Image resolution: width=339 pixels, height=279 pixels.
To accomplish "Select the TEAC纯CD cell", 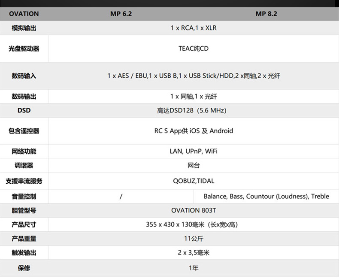I will click(194, 49).
